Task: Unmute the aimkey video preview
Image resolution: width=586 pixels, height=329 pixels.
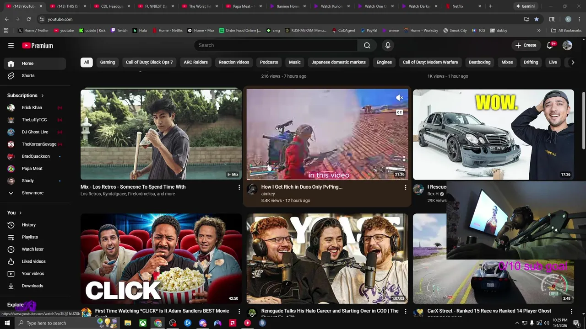Action: (400, 97)
